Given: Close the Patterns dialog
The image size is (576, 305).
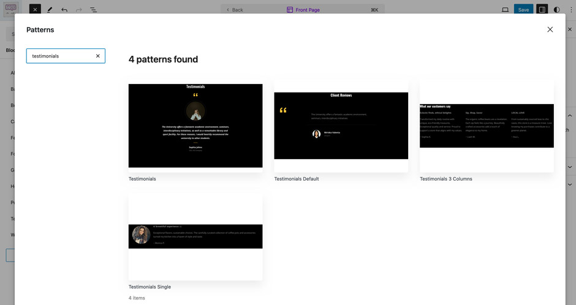Looking at the screenshot, I should (x=550, y=29).
